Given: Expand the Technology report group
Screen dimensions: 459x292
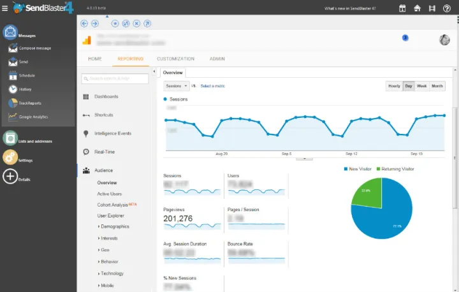Looking at the screenshot, I should [x=113, y=274].
